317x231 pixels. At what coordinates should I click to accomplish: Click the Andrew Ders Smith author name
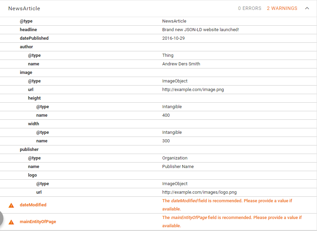pos(181,64)
